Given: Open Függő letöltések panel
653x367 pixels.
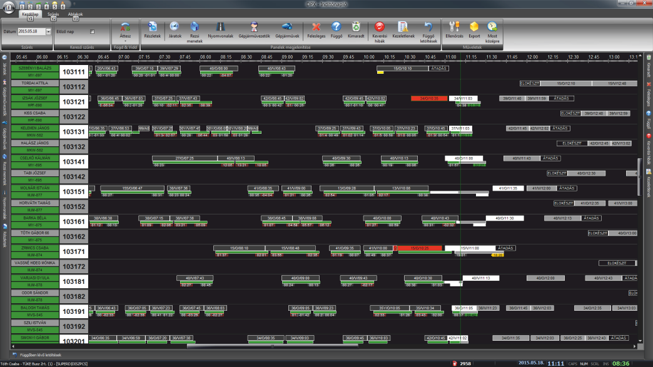Looking at the screenshot, I should [x=428, y=33].
